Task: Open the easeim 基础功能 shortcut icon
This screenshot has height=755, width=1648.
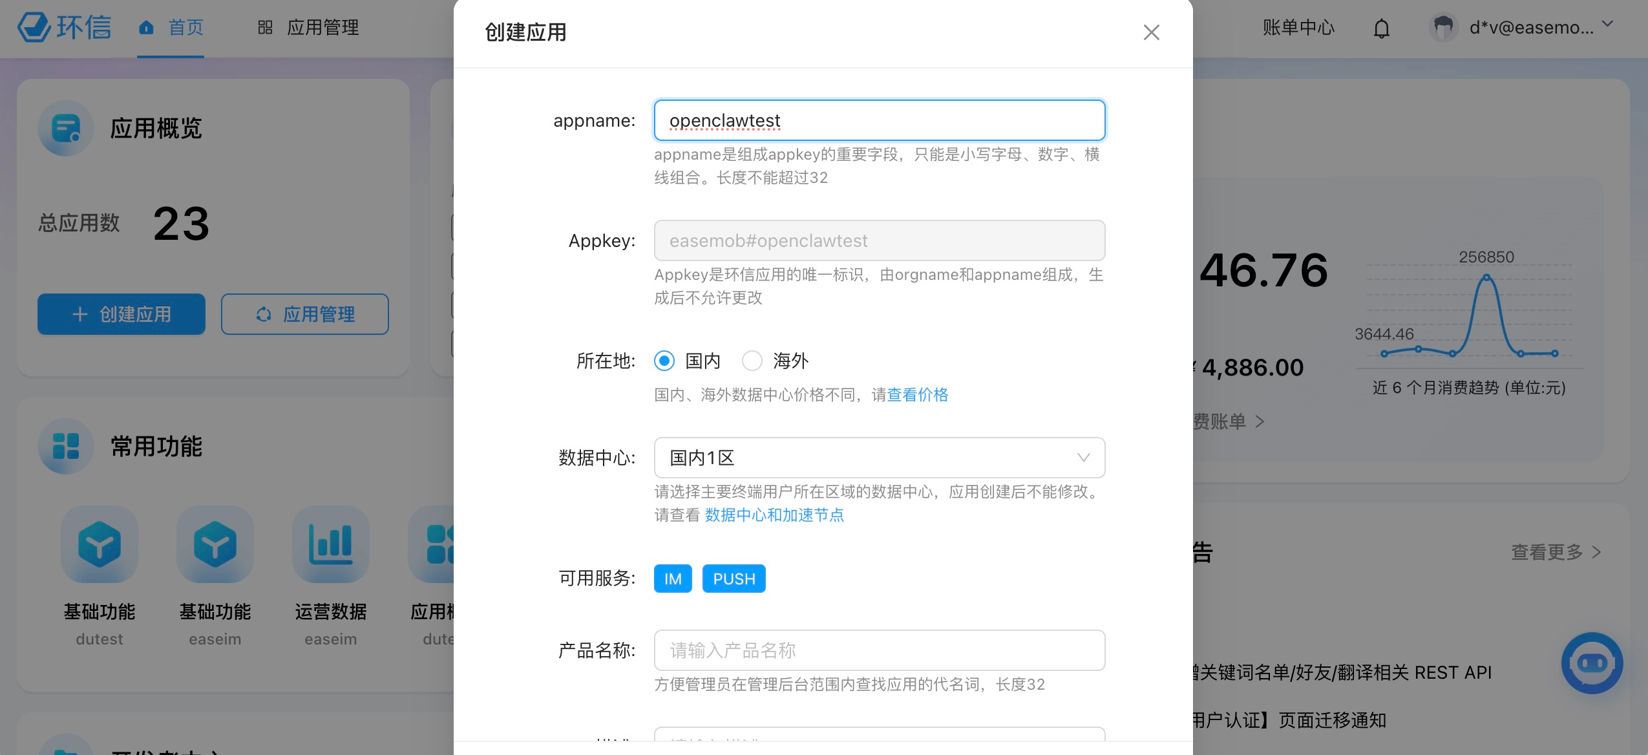Action: point(215,544)
